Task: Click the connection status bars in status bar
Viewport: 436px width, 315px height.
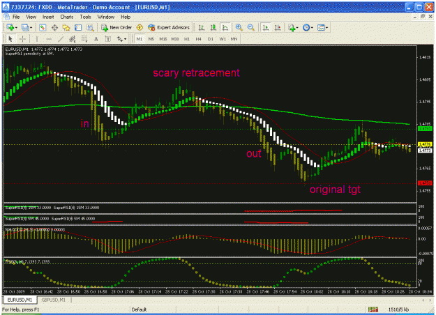Action: click(373, 309)
